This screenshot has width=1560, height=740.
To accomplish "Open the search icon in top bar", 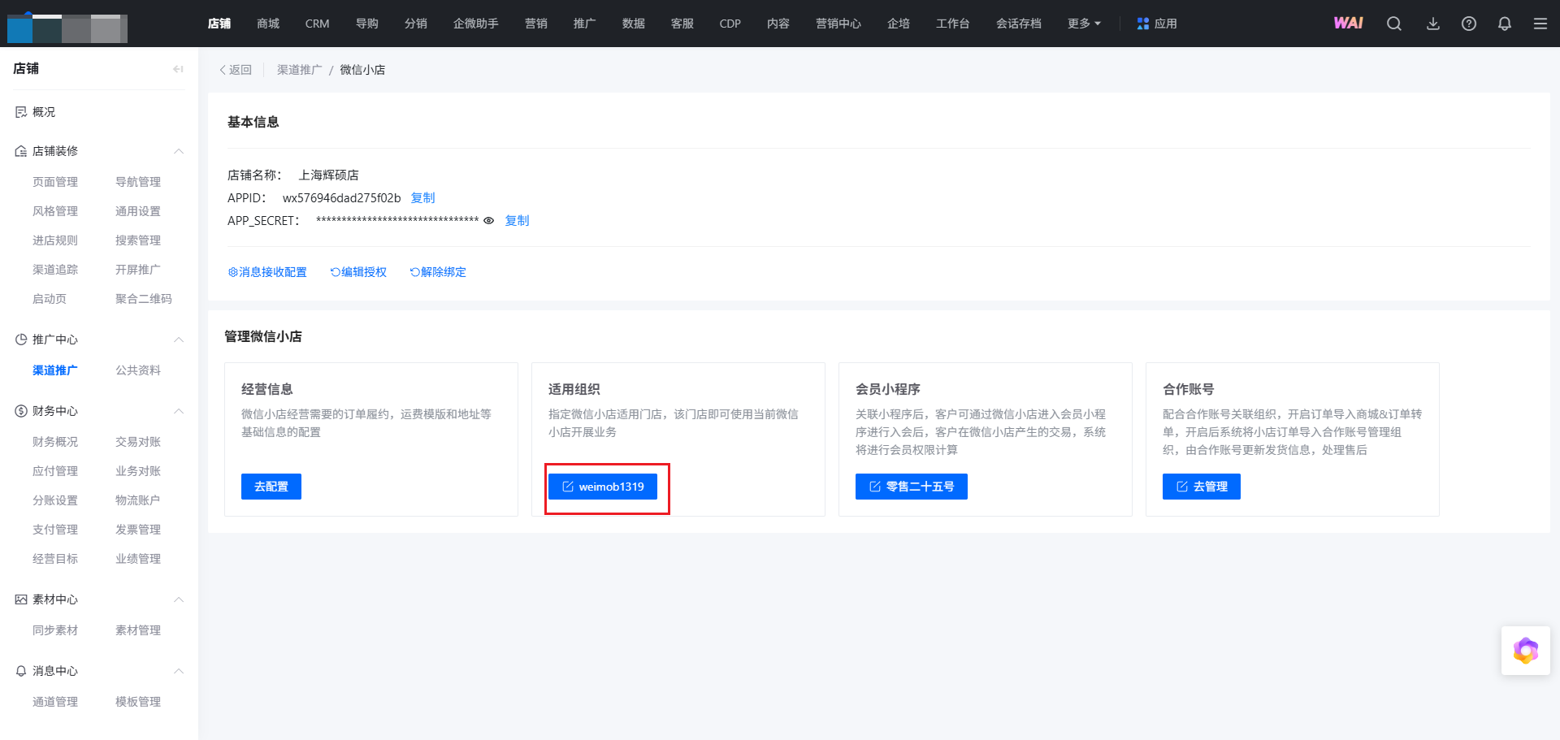I will 1394,24.
